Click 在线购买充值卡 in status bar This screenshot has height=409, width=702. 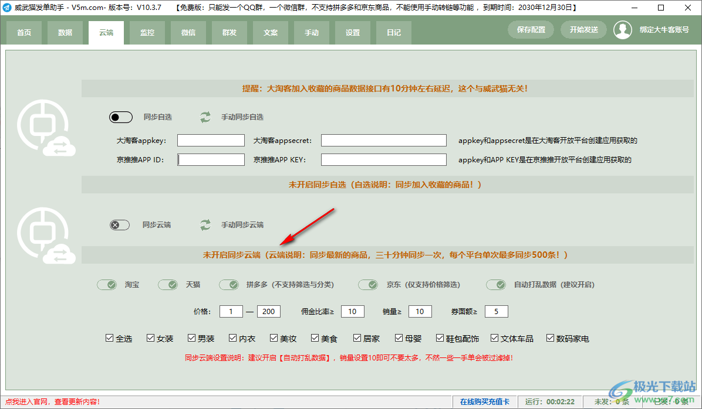point(485,402)
